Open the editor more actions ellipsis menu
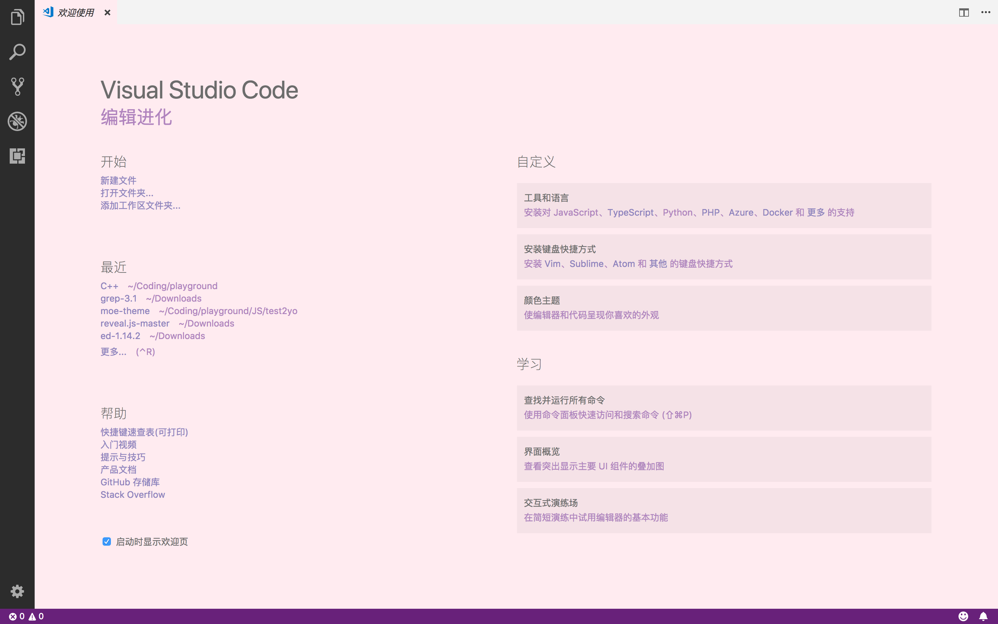The image size is (998, 624). 986,12
